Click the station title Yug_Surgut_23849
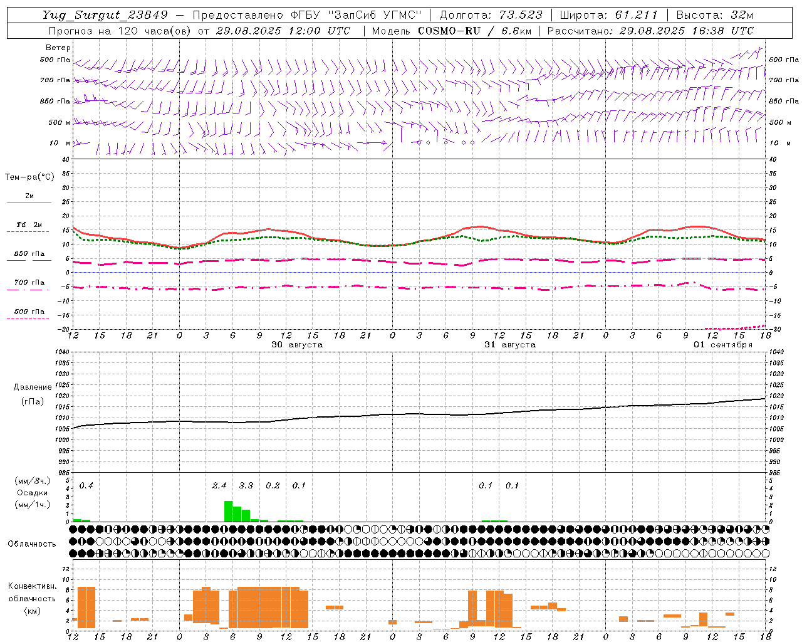Screen dimensions: 802x642 105,15
